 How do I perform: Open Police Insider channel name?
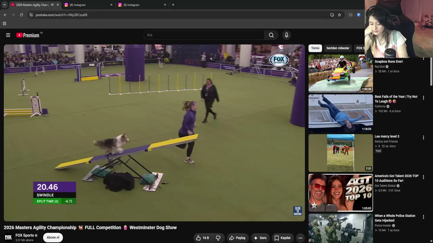coord(383,225)
